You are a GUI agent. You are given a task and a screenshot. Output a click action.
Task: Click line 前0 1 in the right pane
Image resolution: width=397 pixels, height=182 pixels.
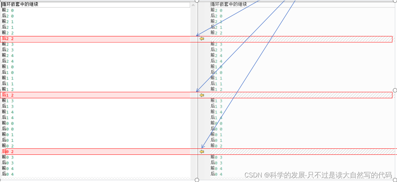point(217,135)
